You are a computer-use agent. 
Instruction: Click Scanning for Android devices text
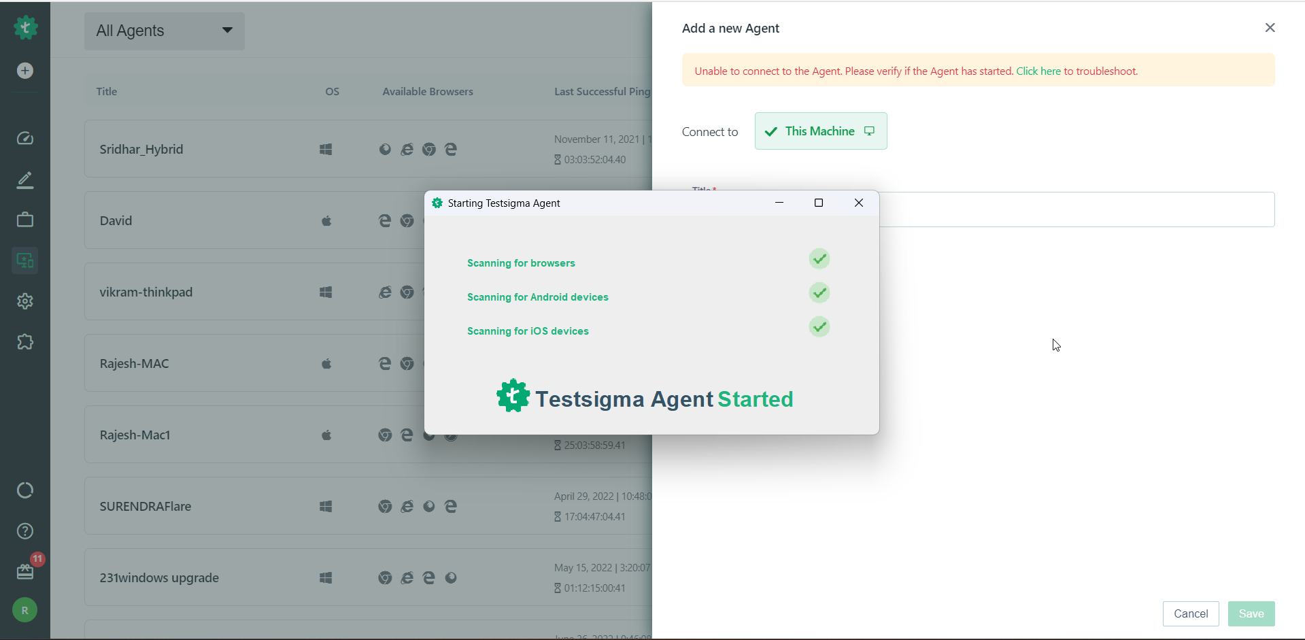click(538, 297)
